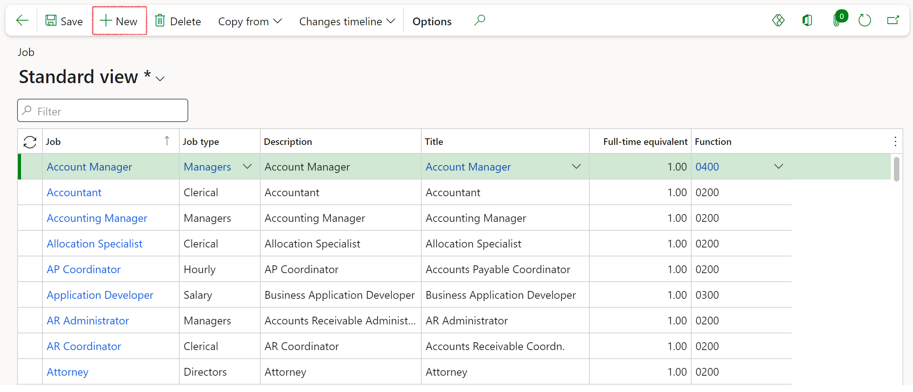Click Account Manager FTE value 1.00
The width and height of the screenshot is (913, 392).
(x=640, y=167)
